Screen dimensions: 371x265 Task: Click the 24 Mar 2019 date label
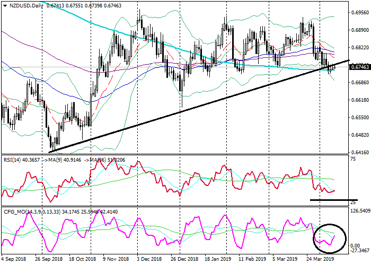pyautogui.click(x=319, y=260)
